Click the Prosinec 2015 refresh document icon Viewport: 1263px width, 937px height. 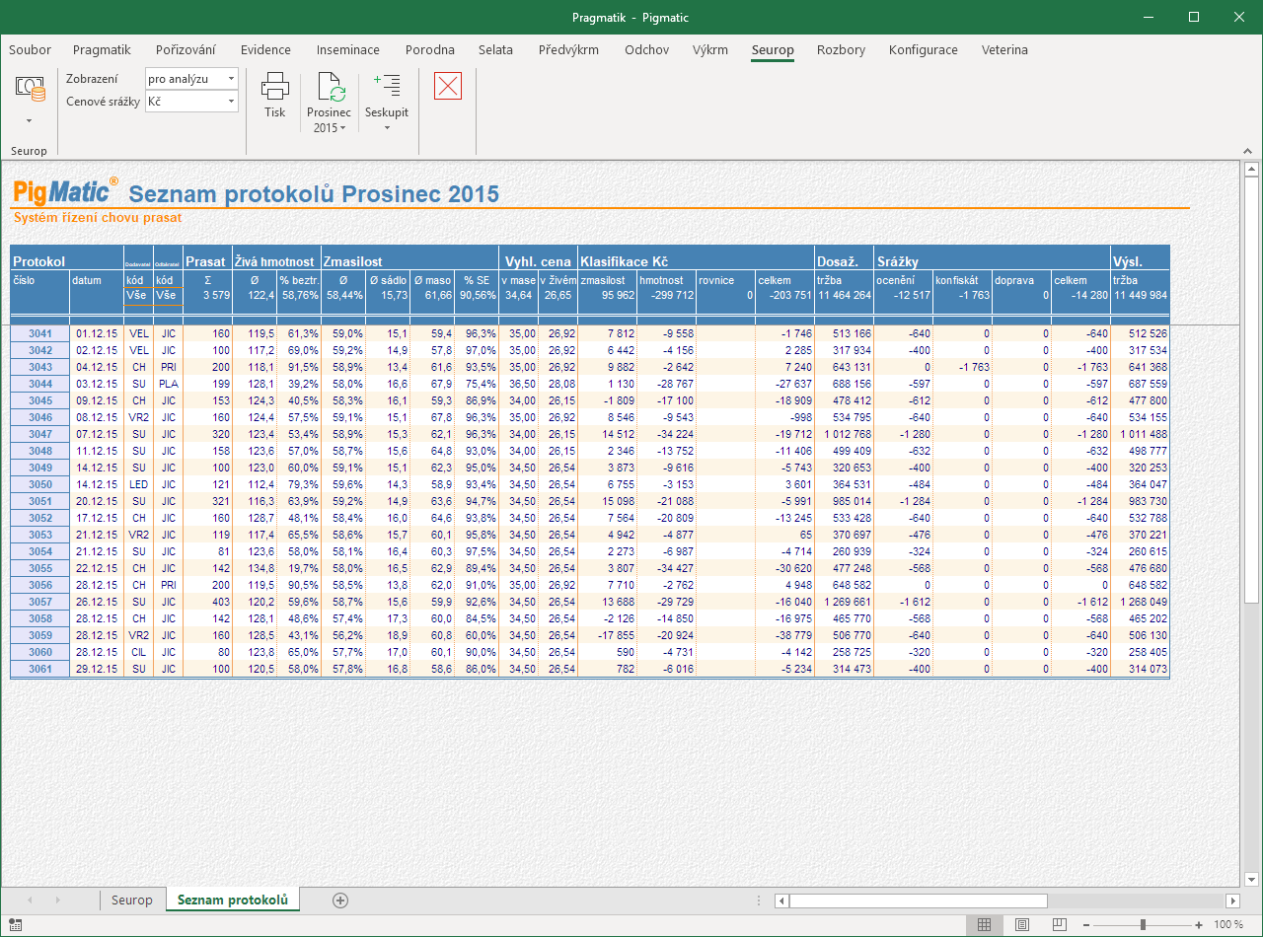(x=329, y=87)
